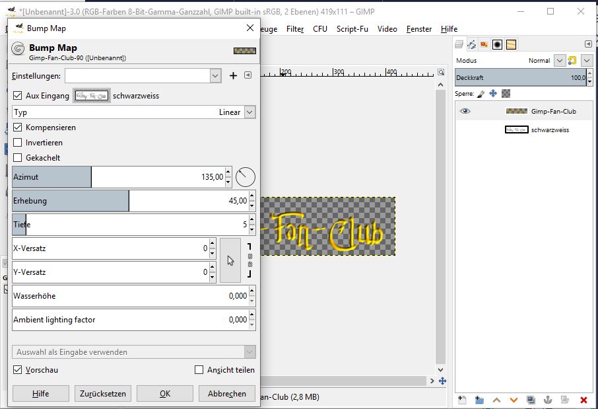This screenshot has width=598, height=409.
Task: Open the Filter menu
Action: pyautogui.click(x=295, y=29)
